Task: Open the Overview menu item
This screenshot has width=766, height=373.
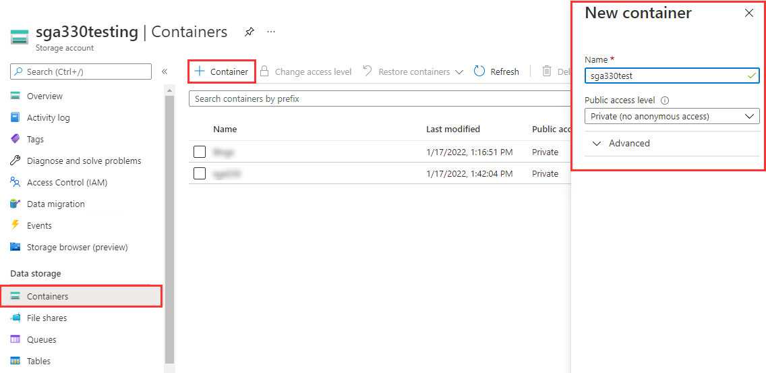Action: (45, 96)
